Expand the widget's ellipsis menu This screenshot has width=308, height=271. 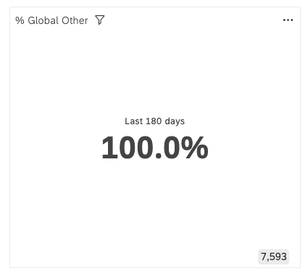[288, 20]
